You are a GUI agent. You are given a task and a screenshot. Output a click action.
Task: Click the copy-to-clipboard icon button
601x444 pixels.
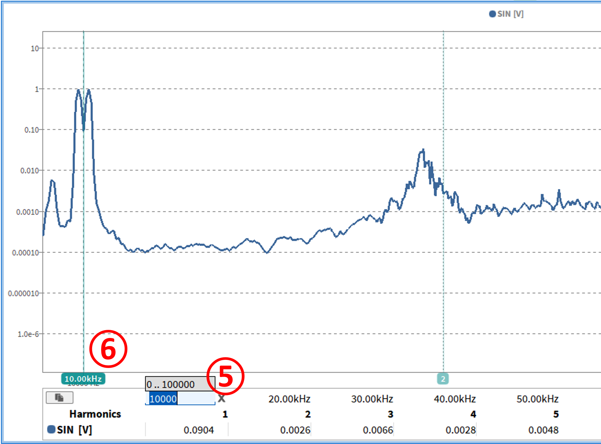click(59, 398)
